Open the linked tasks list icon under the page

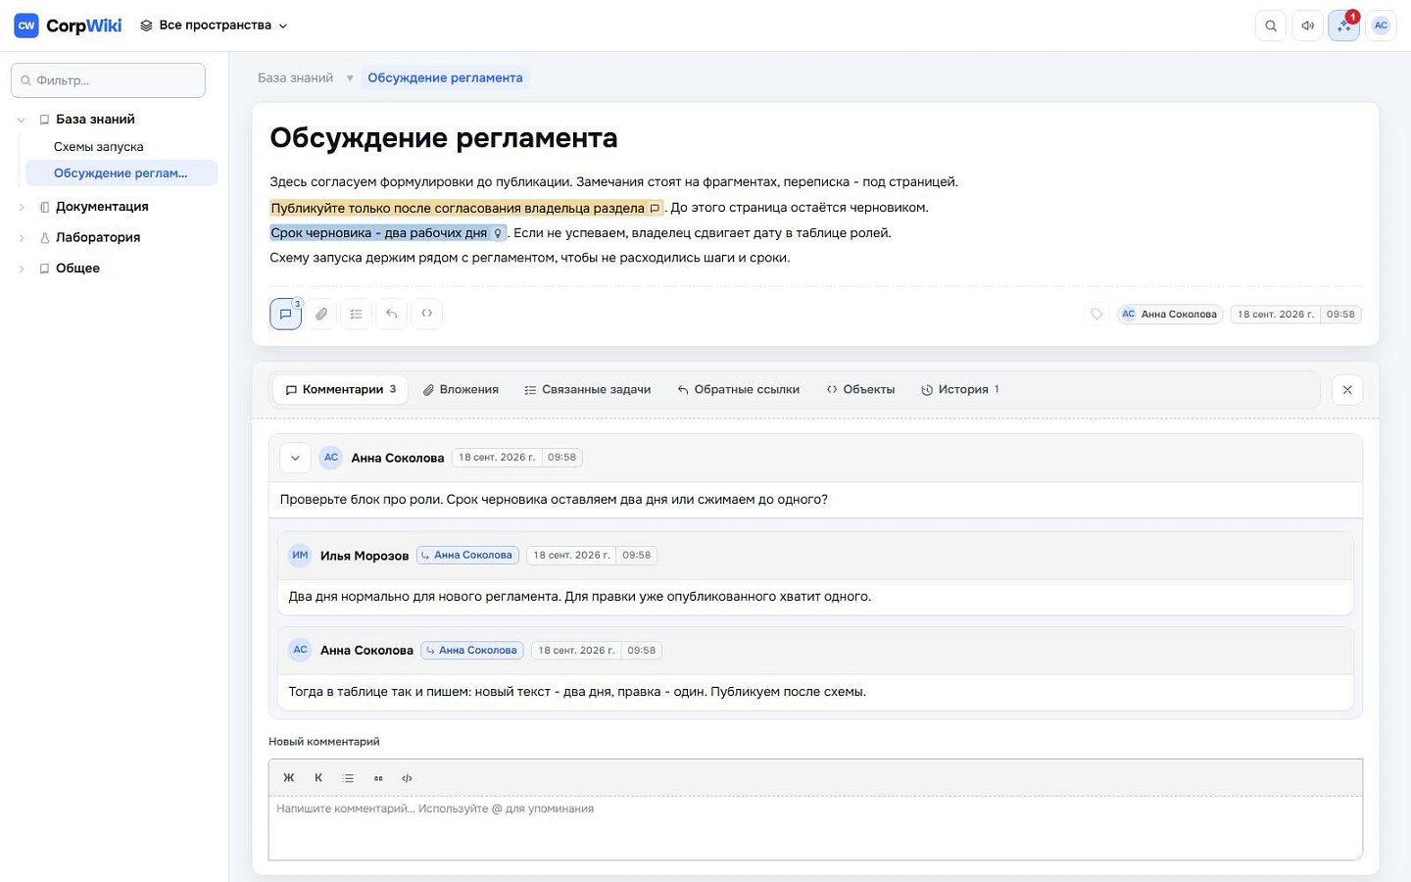[x=357, y=314]
